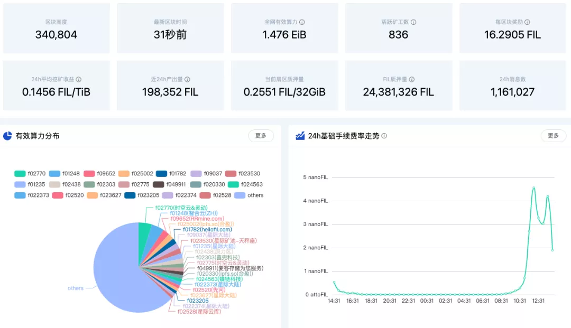
Task: Click the 24h消息数 stat card
Action: 512,86
